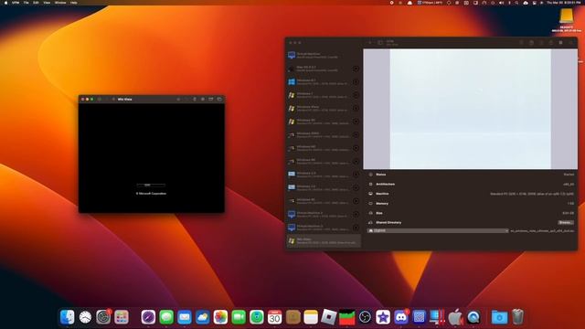
Task: Click the Shared Directory row label
Action: pos(388,223)
